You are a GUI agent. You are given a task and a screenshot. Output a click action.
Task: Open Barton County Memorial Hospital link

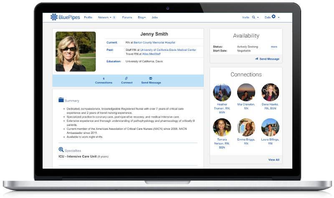tap(154, 43)
